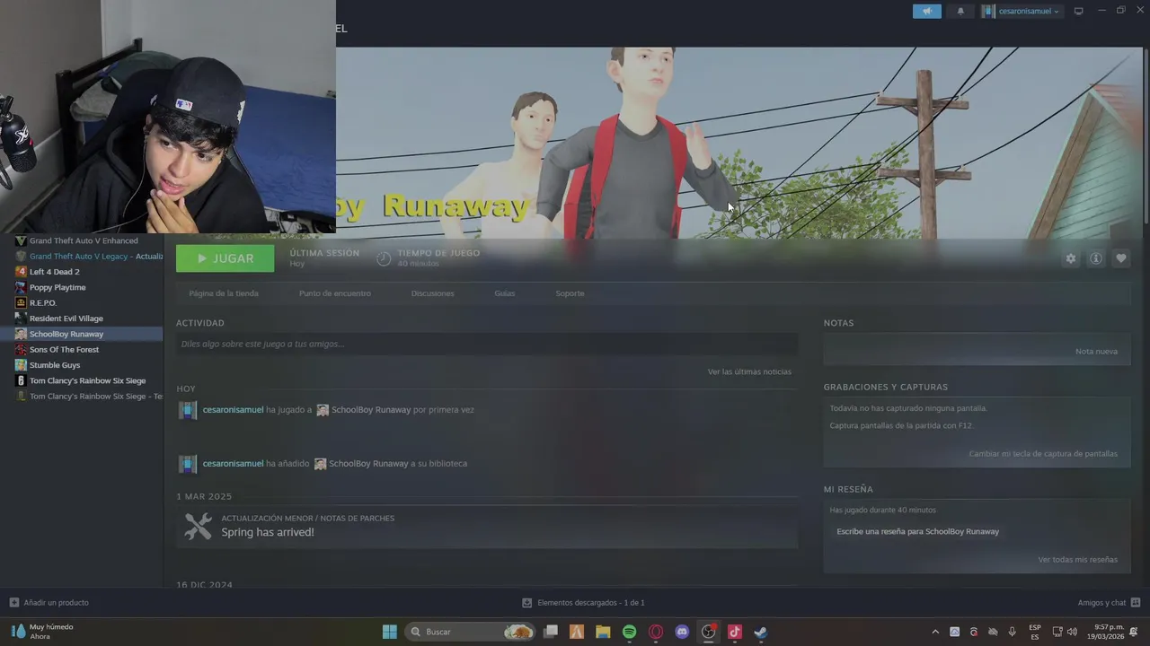Open TikTok Live Studio taskbar icon
The image size is (1150, 646).
click(x=734, y=632)
